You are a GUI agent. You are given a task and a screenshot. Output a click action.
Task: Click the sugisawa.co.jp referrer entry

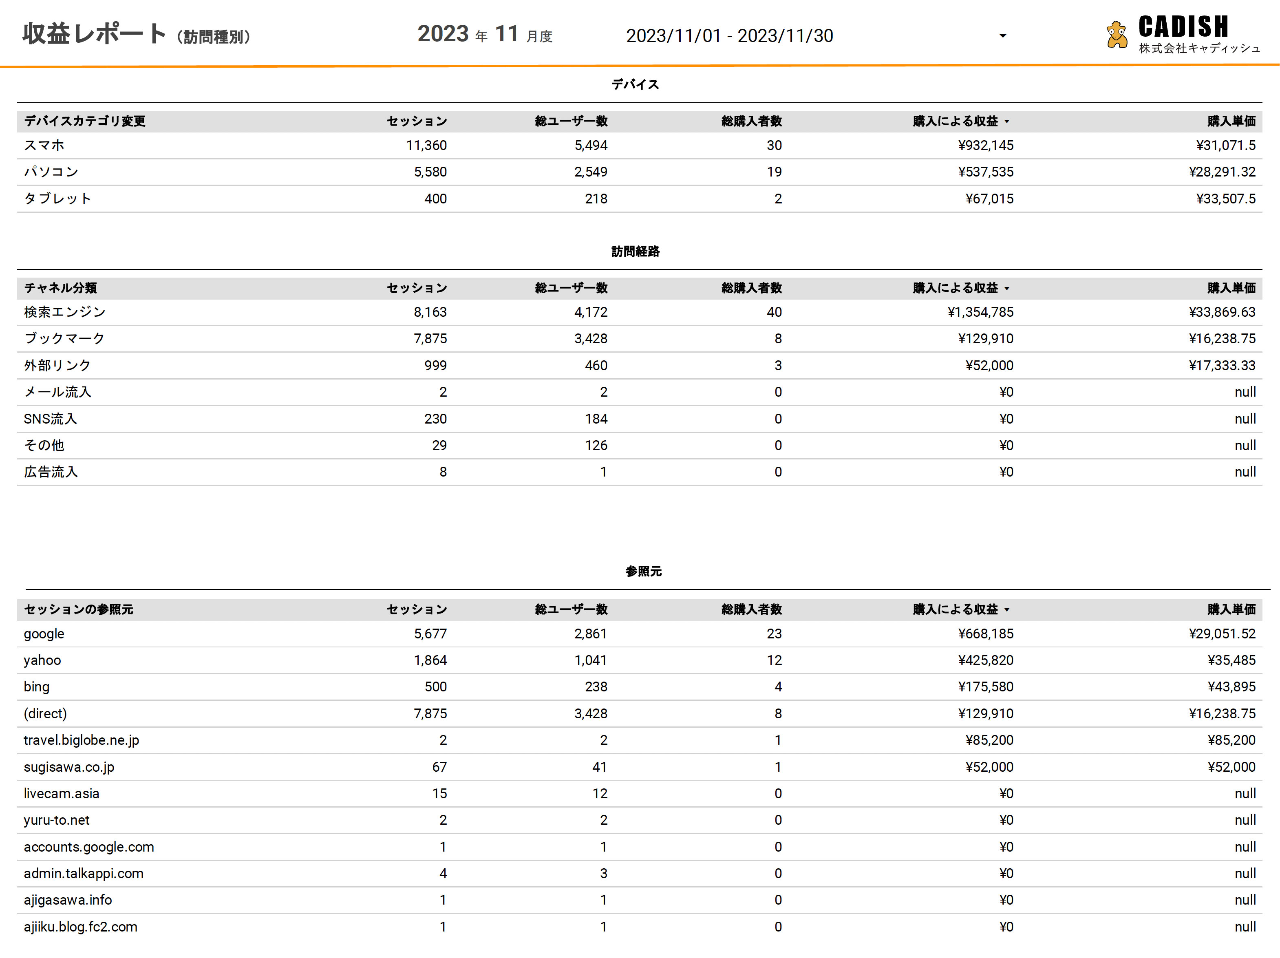tap(69, 766)
